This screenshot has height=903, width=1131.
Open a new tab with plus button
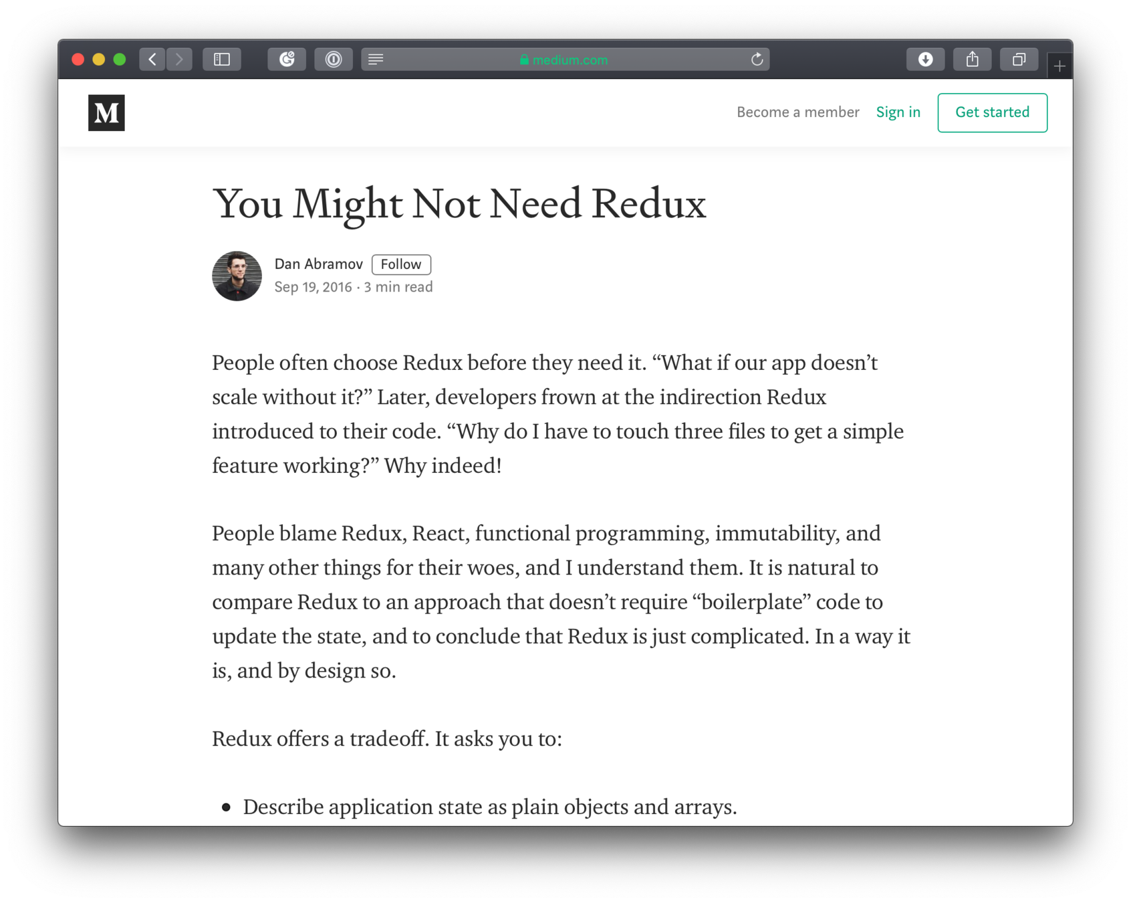[1059, 66]
